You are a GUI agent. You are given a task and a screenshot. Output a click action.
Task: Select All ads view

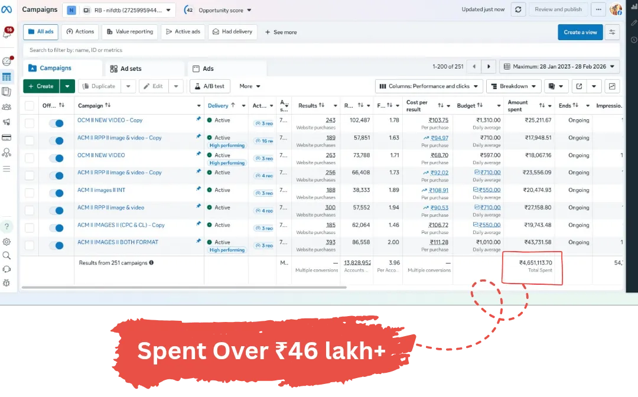point(41,32)
